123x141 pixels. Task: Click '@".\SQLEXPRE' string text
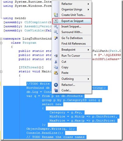(110, 55)
